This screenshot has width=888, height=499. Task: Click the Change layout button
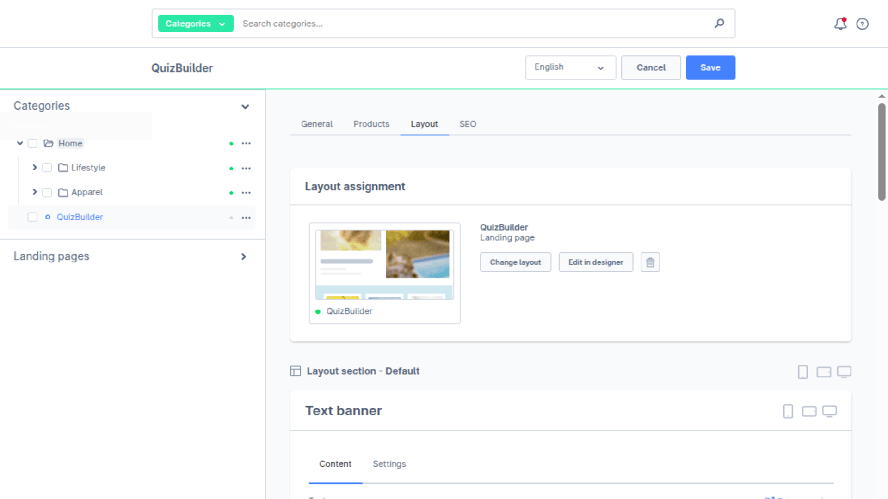tap(515, 262)
